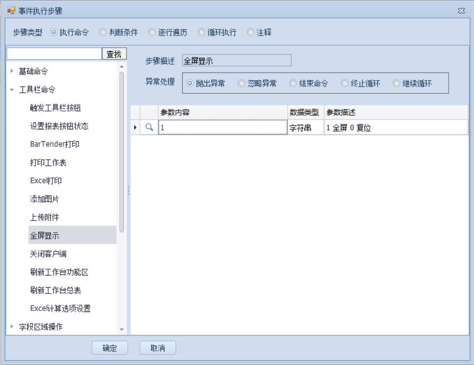Click the magnifier icon in parameter row
This screenshot has height=365, width=474.
[x=150, y=128]
